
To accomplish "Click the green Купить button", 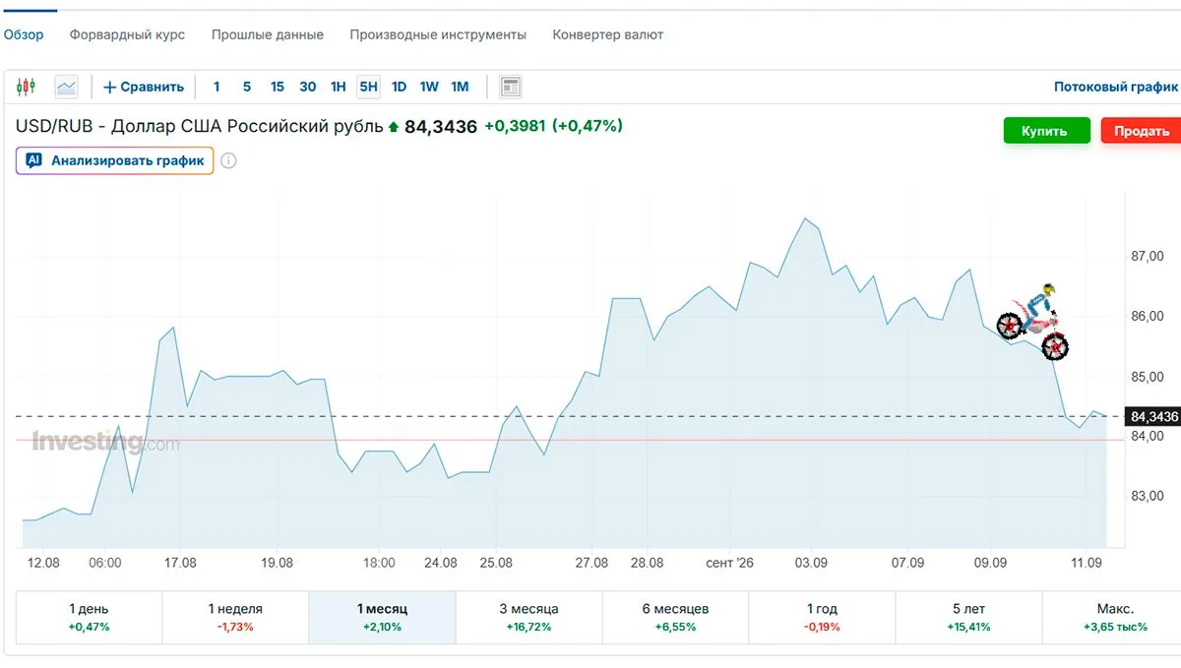I will click(1047, 131).
